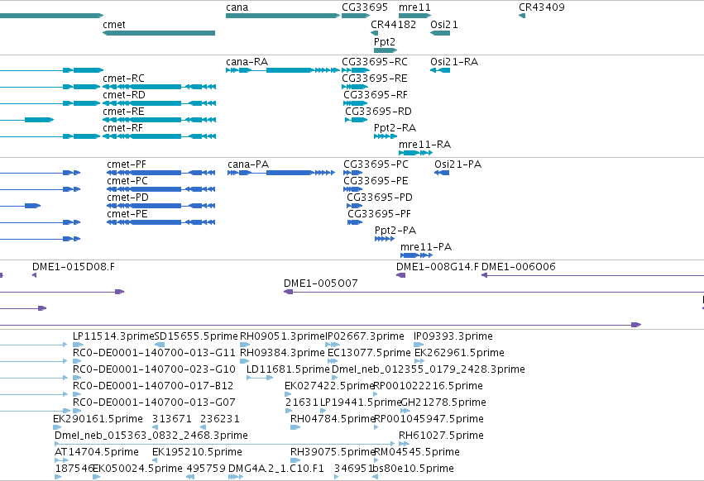Image resolution: width=704 pixels, height=481 pixels.
Task: Select the CG33695 gene label
Action: click(365, 7)
